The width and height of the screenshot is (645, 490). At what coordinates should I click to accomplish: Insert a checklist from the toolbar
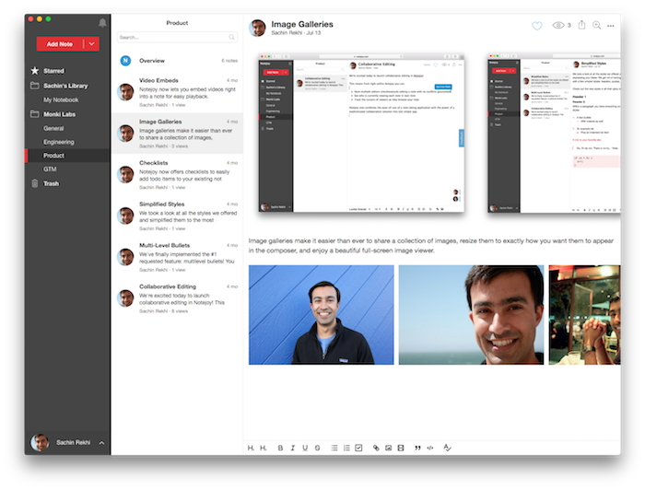click(x=358, y=448)
